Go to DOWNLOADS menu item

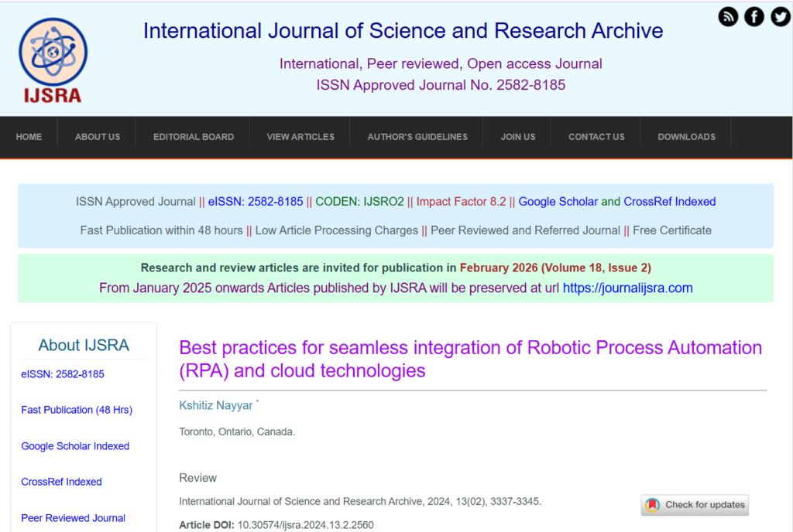pos(686,137)
